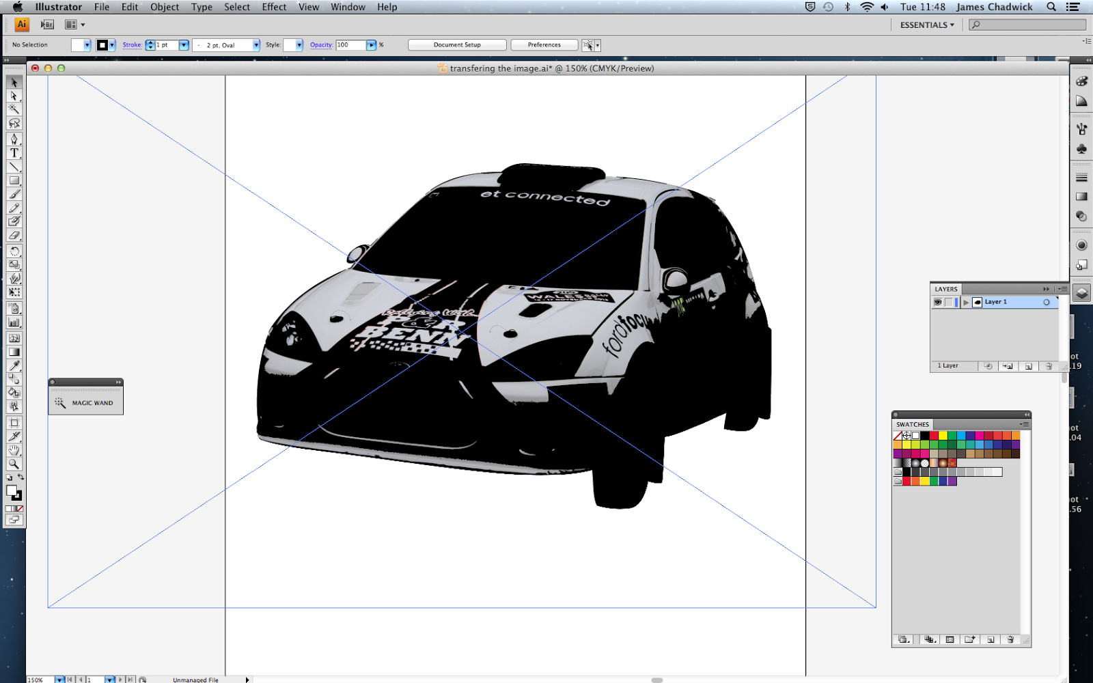Open the Swatches panel options menu
Viewport: 1093px width, 683px height.
coord(1024,424)
